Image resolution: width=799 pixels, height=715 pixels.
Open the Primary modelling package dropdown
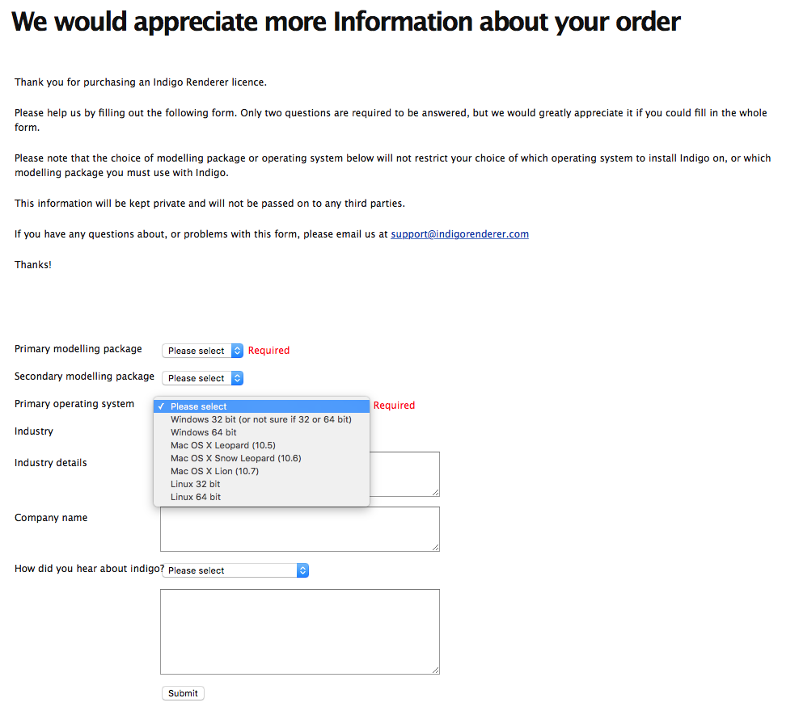pyautogui.click(x=202, y=351)
